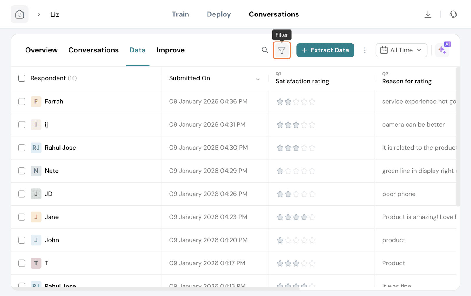Check the box next to Nate
Screen dimensions: 471x296
pos(22,171)
